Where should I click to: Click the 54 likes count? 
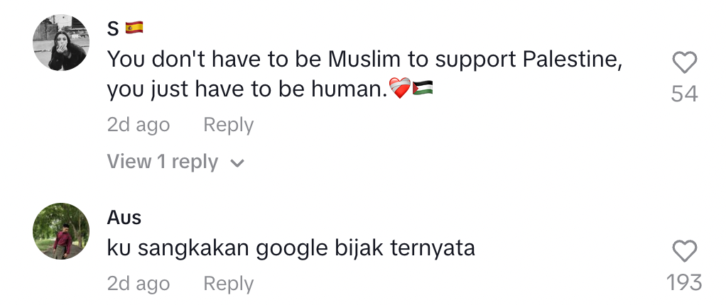684,94
